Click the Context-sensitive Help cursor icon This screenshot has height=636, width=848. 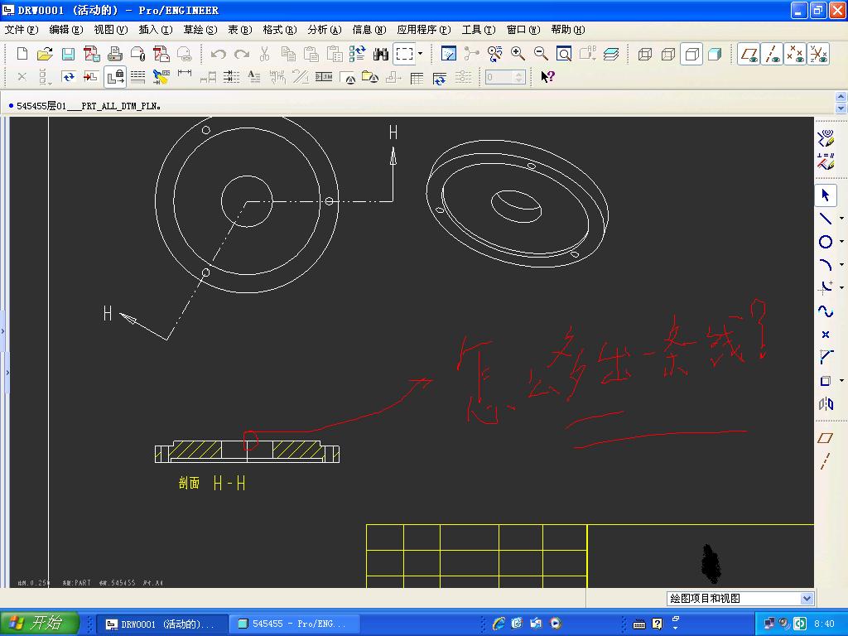click(x=547, y=77)
